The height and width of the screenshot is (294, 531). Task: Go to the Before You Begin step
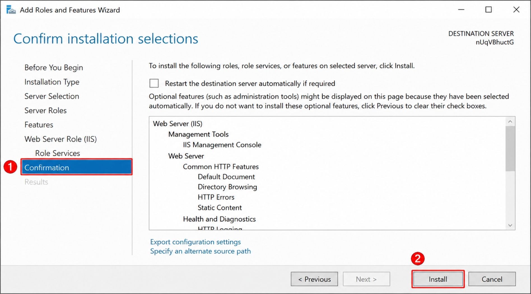click(54, 67)
